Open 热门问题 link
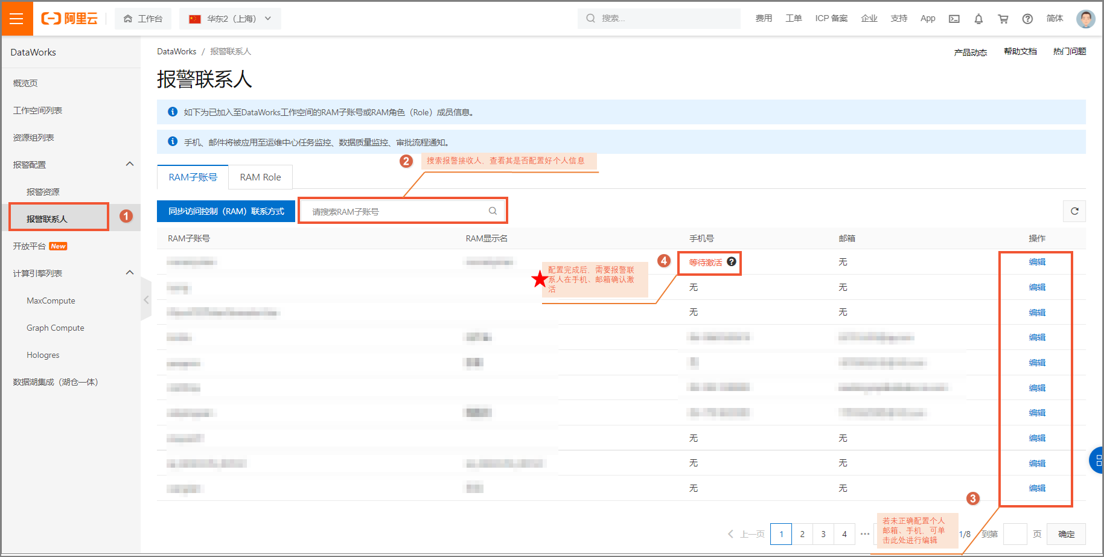1104x557 pixels. [1070, 52]
